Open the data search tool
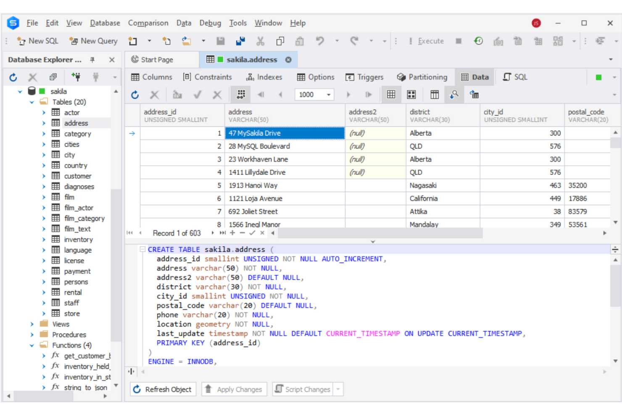 (x=453, y=94)
